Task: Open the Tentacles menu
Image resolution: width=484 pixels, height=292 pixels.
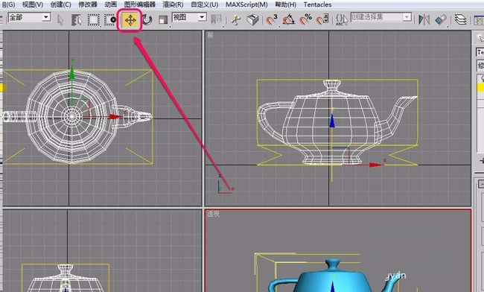Action: (317, 4)
